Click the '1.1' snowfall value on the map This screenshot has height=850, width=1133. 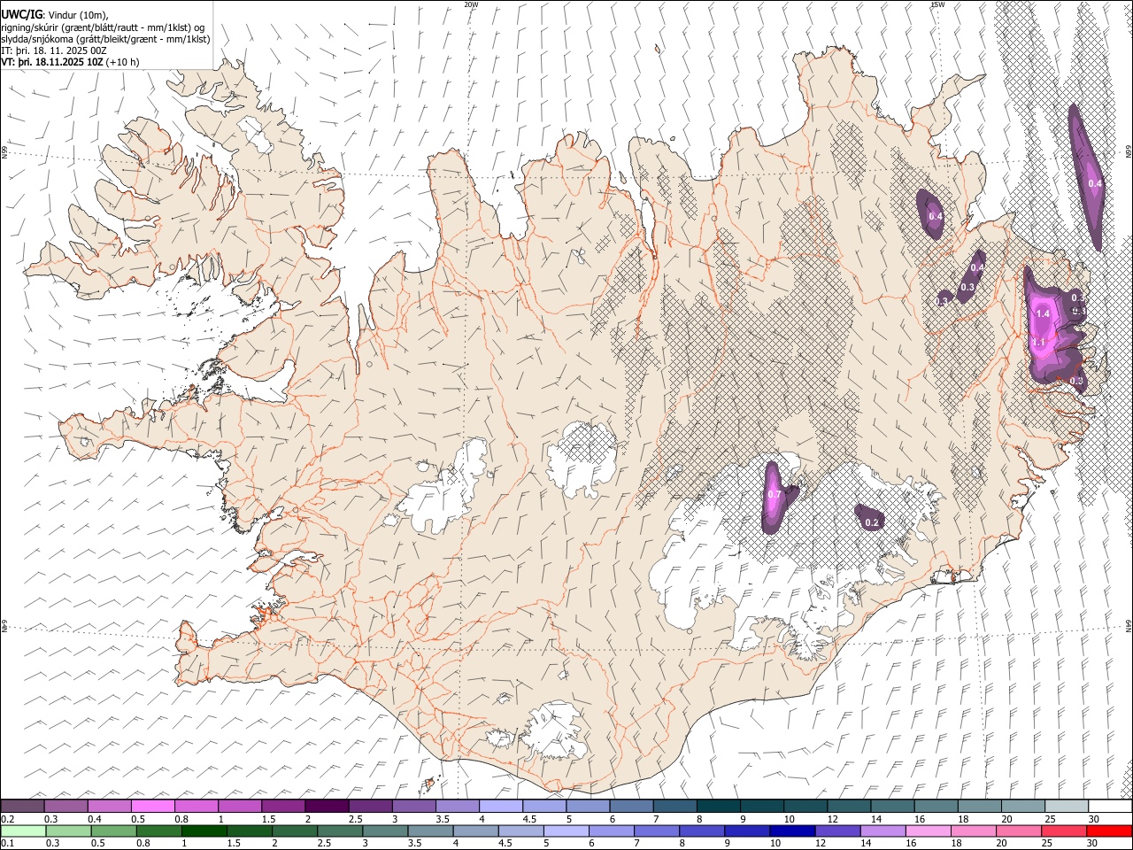coord(1039,342)
